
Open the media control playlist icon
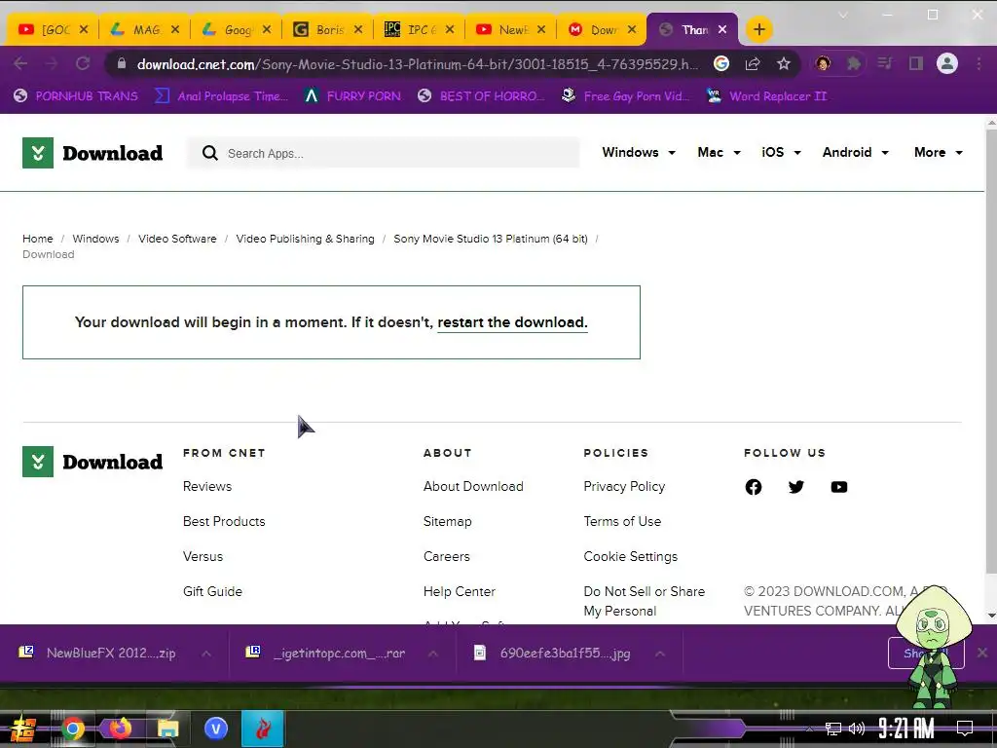coord(884,63)
